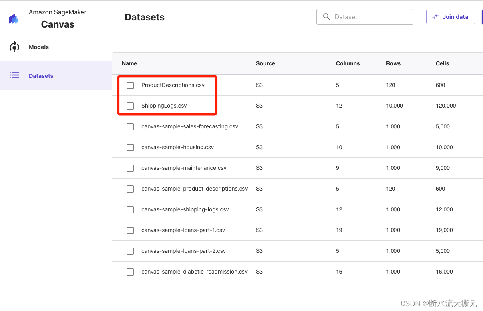This screenshot has height=311, width=483.
Task: Click the Cells column header
Action: [443, 63]
